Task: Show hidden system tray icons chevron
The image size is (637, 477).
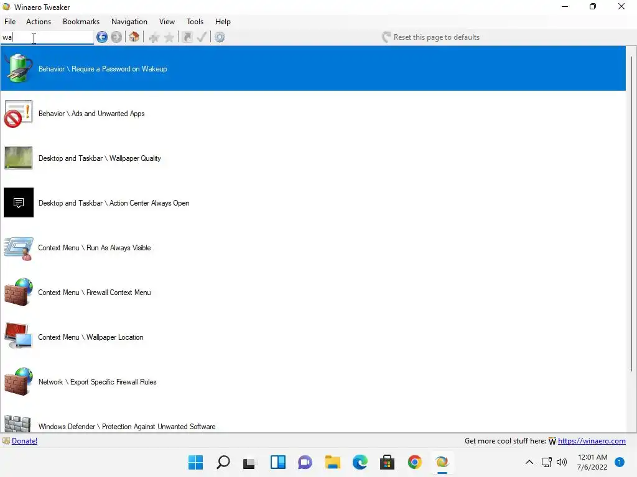Action: point(529,462)
